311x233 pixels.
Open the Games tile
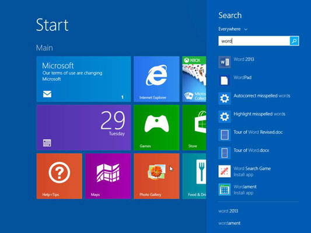pyautogui.click(x=156, y=128)
